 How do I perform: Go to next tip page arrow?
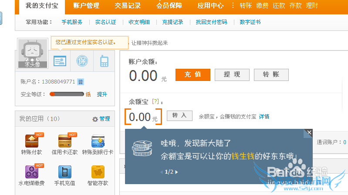[x=176, y=172]
